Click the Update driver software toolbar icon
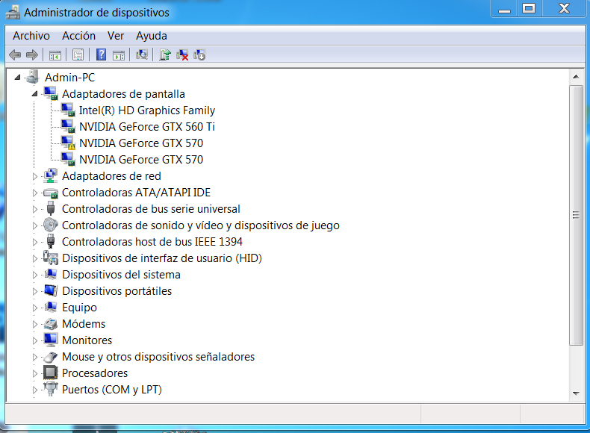The width and height of the screenshot is (590, 433). [x=165, y=55]
